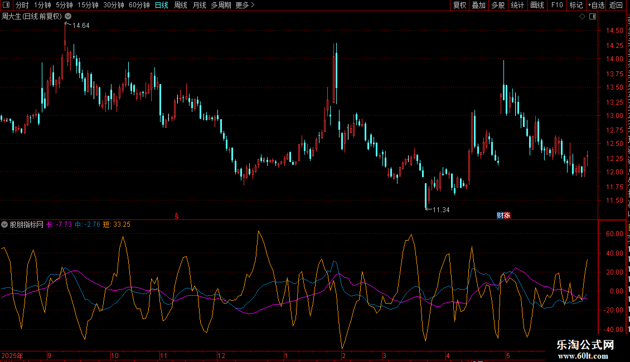Click the 11.34 low price label
Image resolution: width=630 pixels, height=362 pixels.
click(441, 210)
